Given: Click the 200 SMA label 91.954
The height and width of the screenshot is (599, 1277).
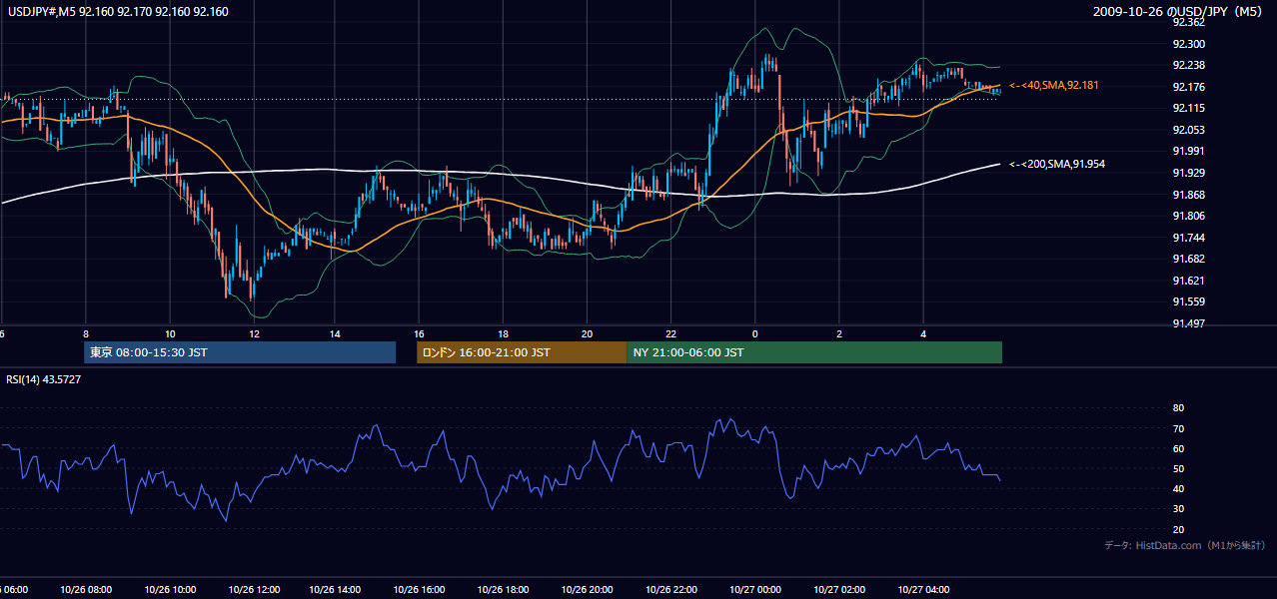Looking at the screenshot, I should click(x=1057, y=164).
